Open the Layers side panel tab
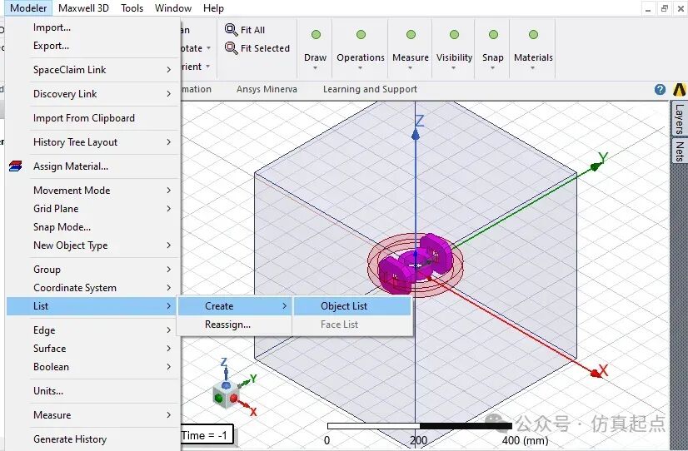The height and width of the screenshot is (451, 688). point(679,120)
